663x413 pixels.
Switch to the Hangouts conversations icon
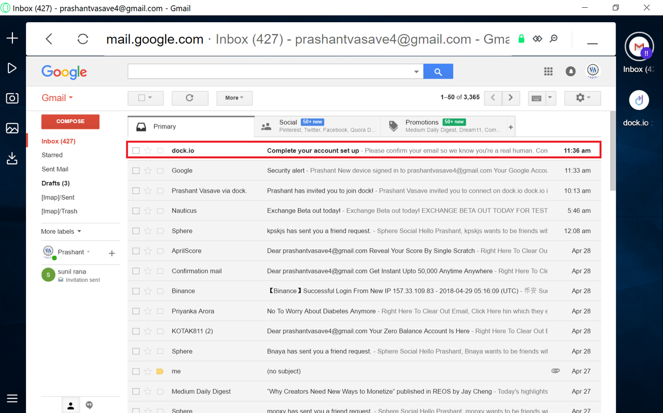point(89,405)
